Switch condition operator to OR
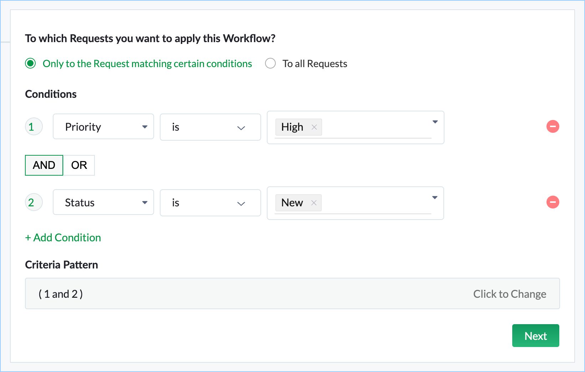 click(x=79, y=165)
